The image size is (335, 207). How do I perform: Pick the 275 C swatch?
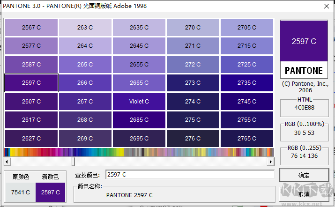point(193,120)
